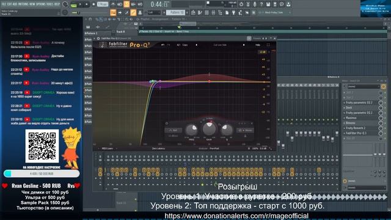This screenshot has width=391, height=220.
Task: Open the Bell filter shape dropdown
Action: [x=174, y=130]
